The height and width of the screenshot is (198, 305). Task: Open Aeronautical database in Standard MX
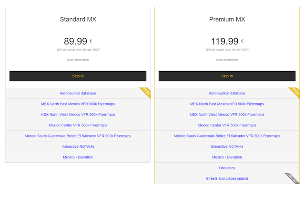tap(78, 93)
